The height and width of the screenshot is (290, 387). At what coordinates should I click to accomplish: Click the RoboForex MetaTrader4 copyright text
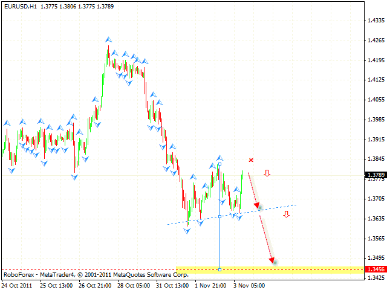96,274
